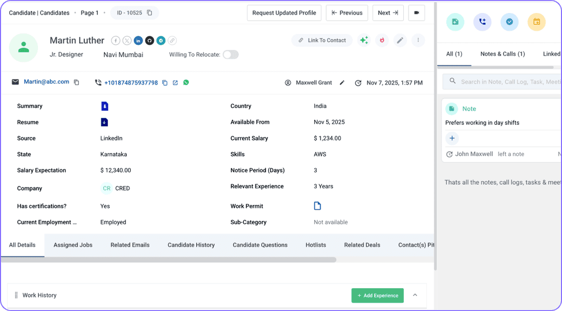
Task: Open WhatsApp chat from the phone row
Action: pos(186,82)
